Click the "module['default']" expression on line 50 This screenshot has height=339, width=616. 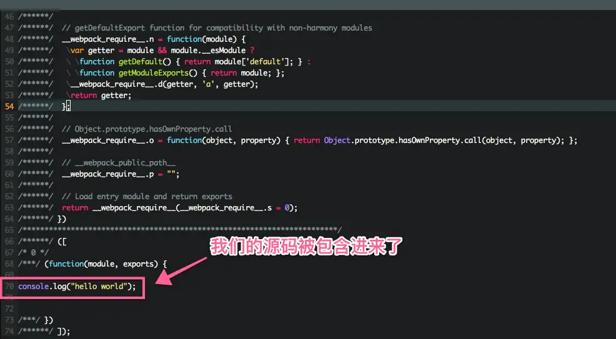[251, 62]
